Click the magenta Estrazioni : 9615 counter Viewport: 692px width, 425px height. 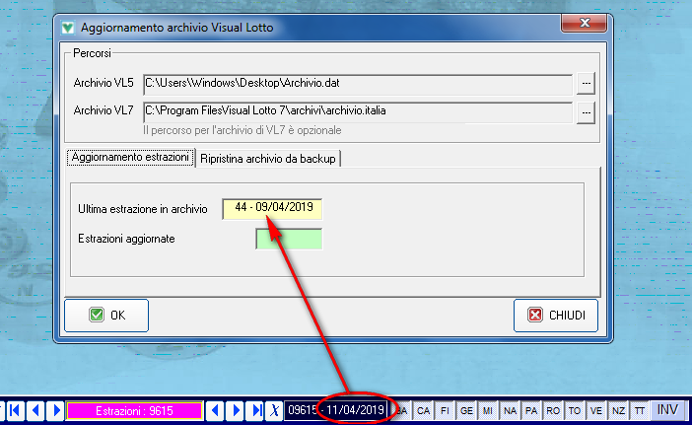pos(135,411)
